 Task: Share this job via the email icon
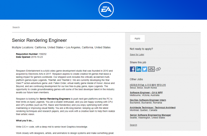[x=151, y=69]
